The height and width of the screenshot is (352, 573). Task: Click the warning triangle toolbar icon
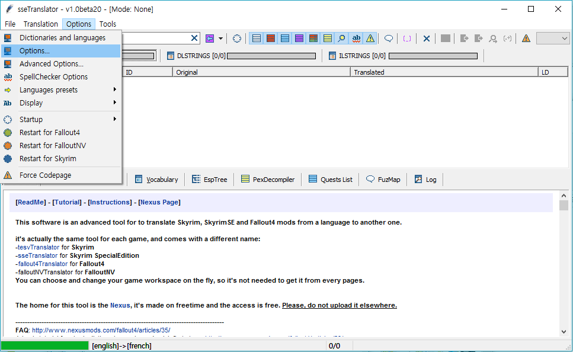tap(370, 38)
